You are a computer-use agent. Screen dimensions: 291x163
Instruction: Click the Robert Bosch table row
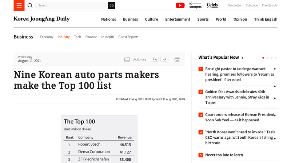coord(99,144)
